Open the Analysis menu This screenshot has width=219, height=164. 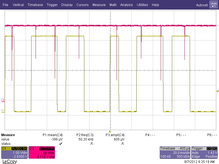[126, 5]
